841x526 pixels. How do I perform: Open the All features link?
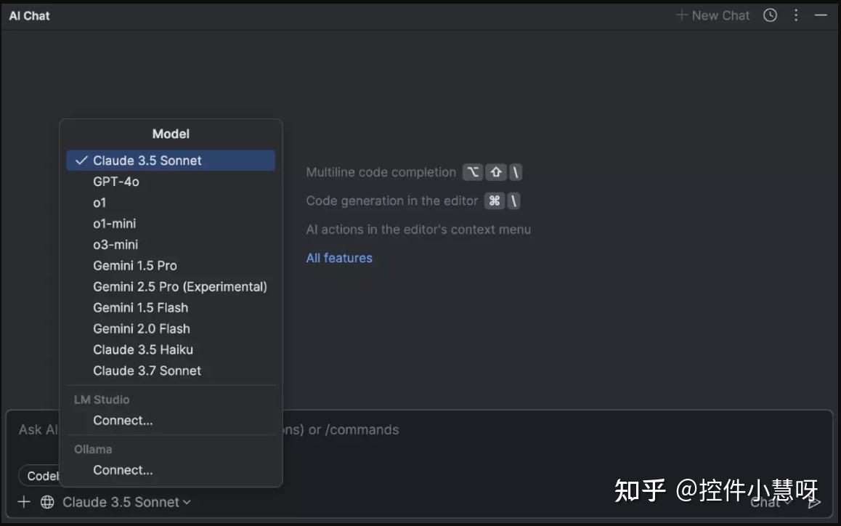339,258
